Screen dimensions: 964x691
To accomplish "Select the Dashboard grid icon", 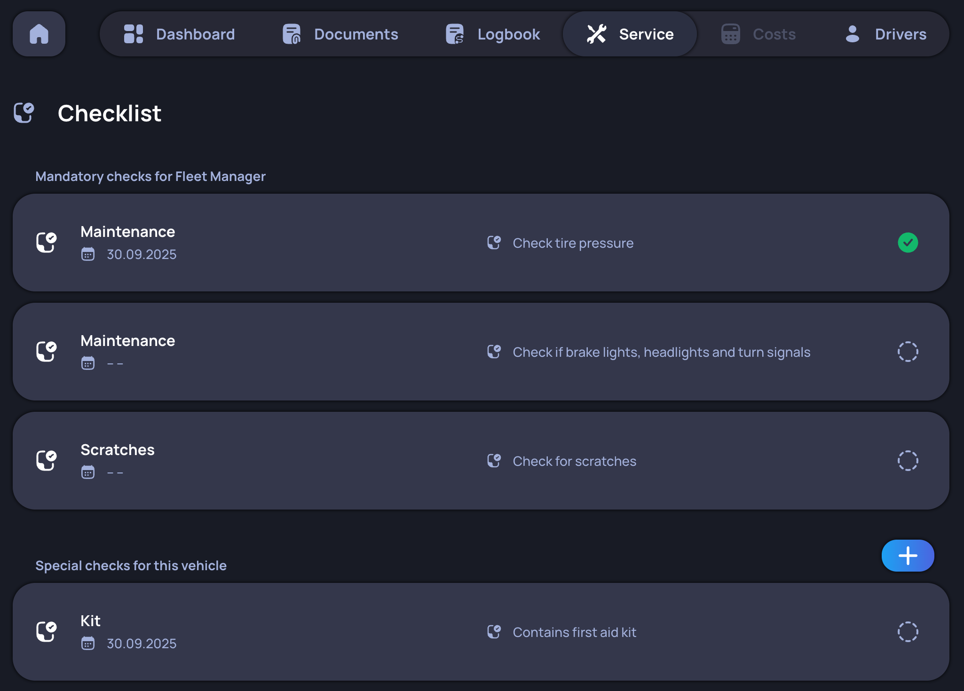I will 134,34.
